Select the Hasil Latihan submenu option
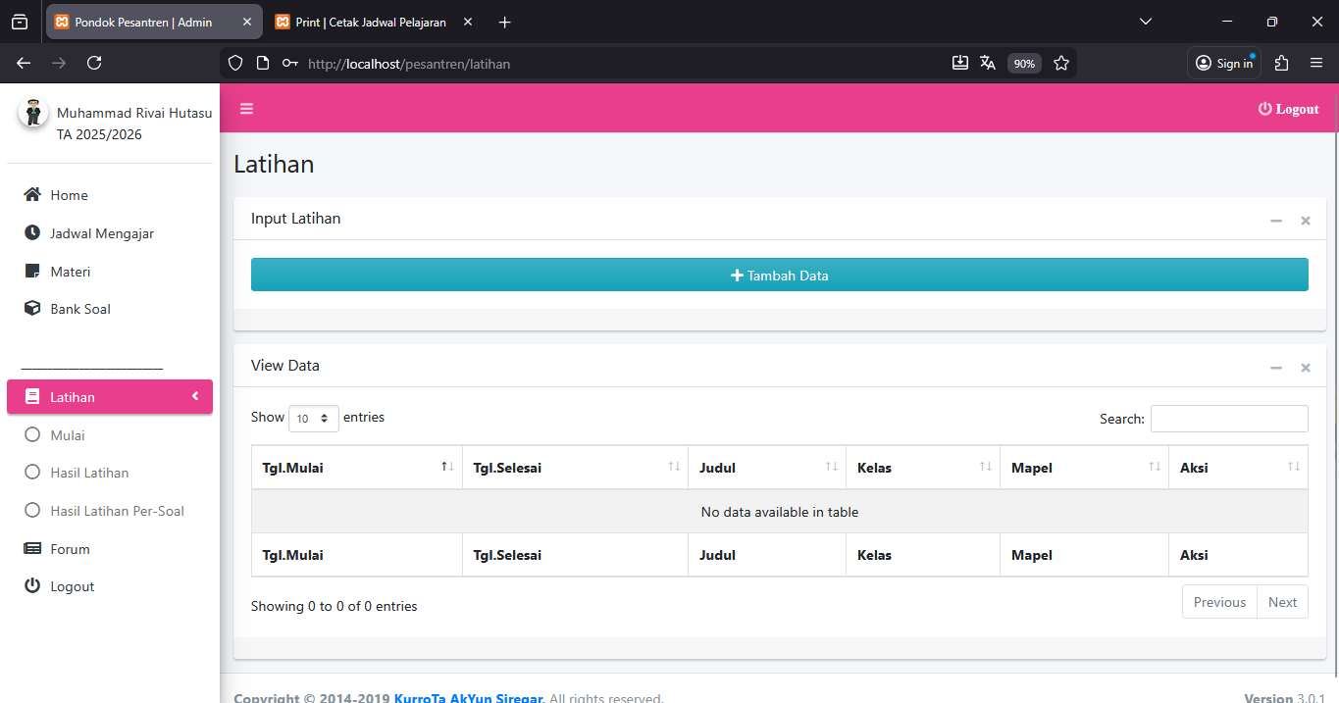Viewport: 1339px width, 703px height. (89, 473)
